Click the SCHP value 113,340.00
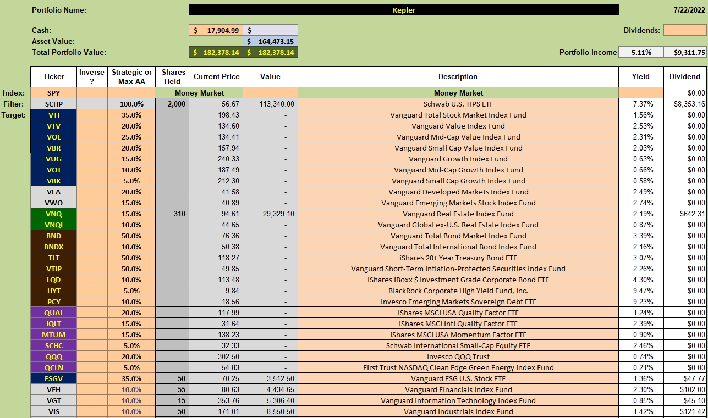Viewport: 708px width, 418px height. coord(270,104)
